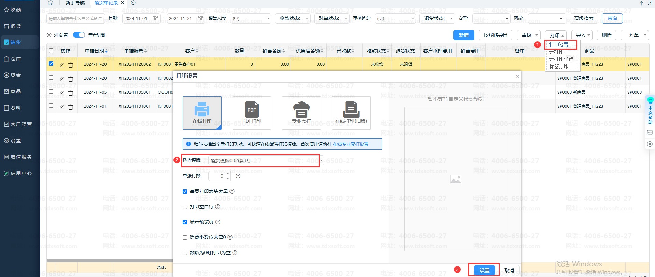Open the 收款状态 filter dropdown

[x=292, y=18]
